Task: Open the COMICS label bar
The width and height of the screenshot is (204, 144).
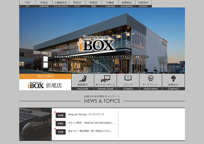Action: tap(128, 89)
